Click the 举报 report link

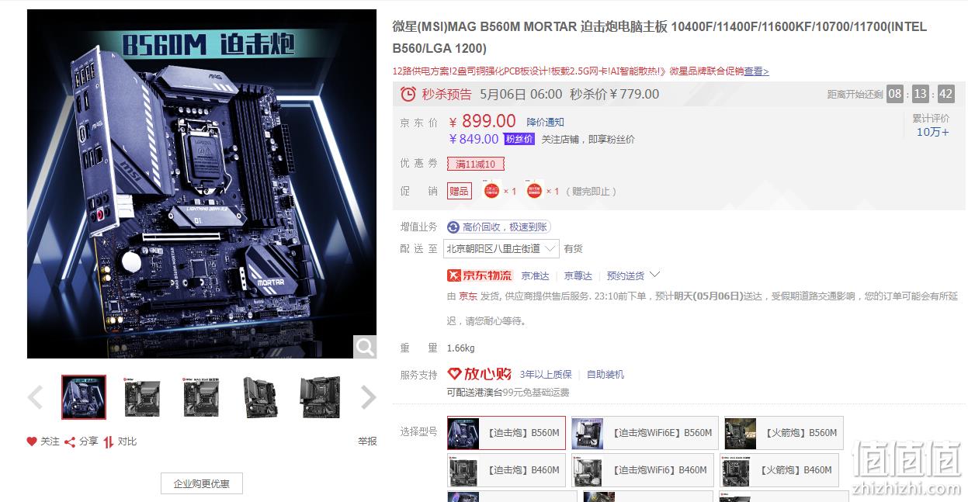point(367,441)
